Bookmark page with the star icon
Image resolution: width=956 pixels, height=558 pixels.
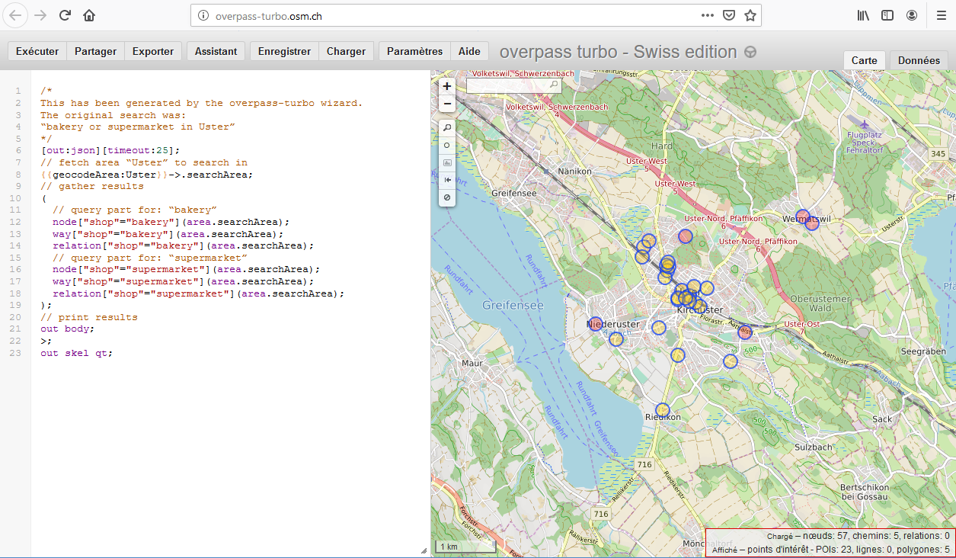coord(750,15)
